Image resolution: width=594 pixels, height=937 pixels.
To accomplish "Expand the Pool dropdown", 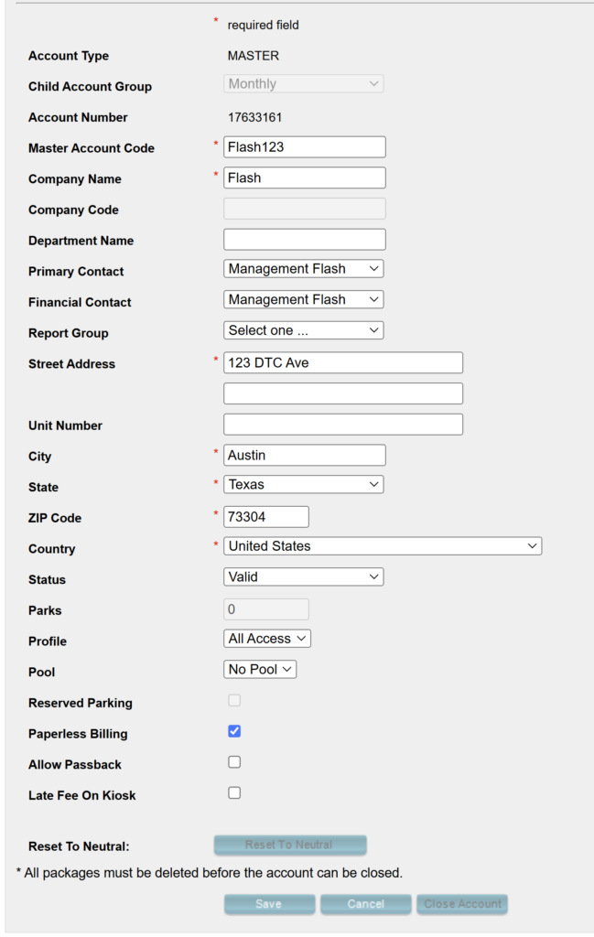I will coord(260,670).
